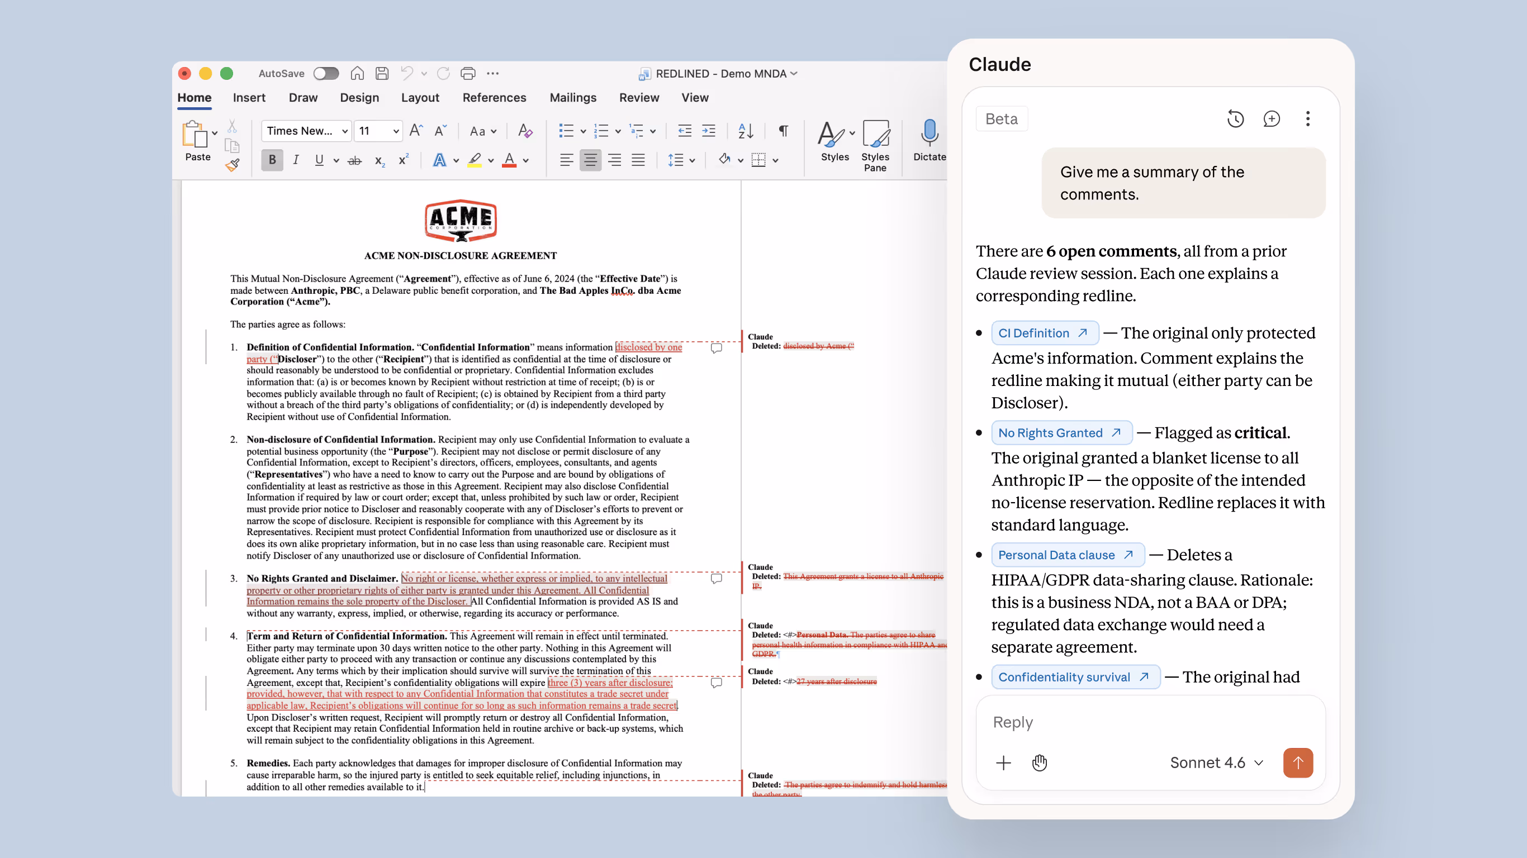This screenshot has height=858, width=1527.
Task: Open the Mailings tab
Action: (572, 97)
